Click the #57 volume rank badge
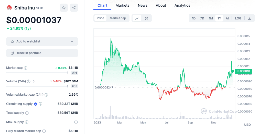The width and height of the screenshot is (260, 134). 75,86
